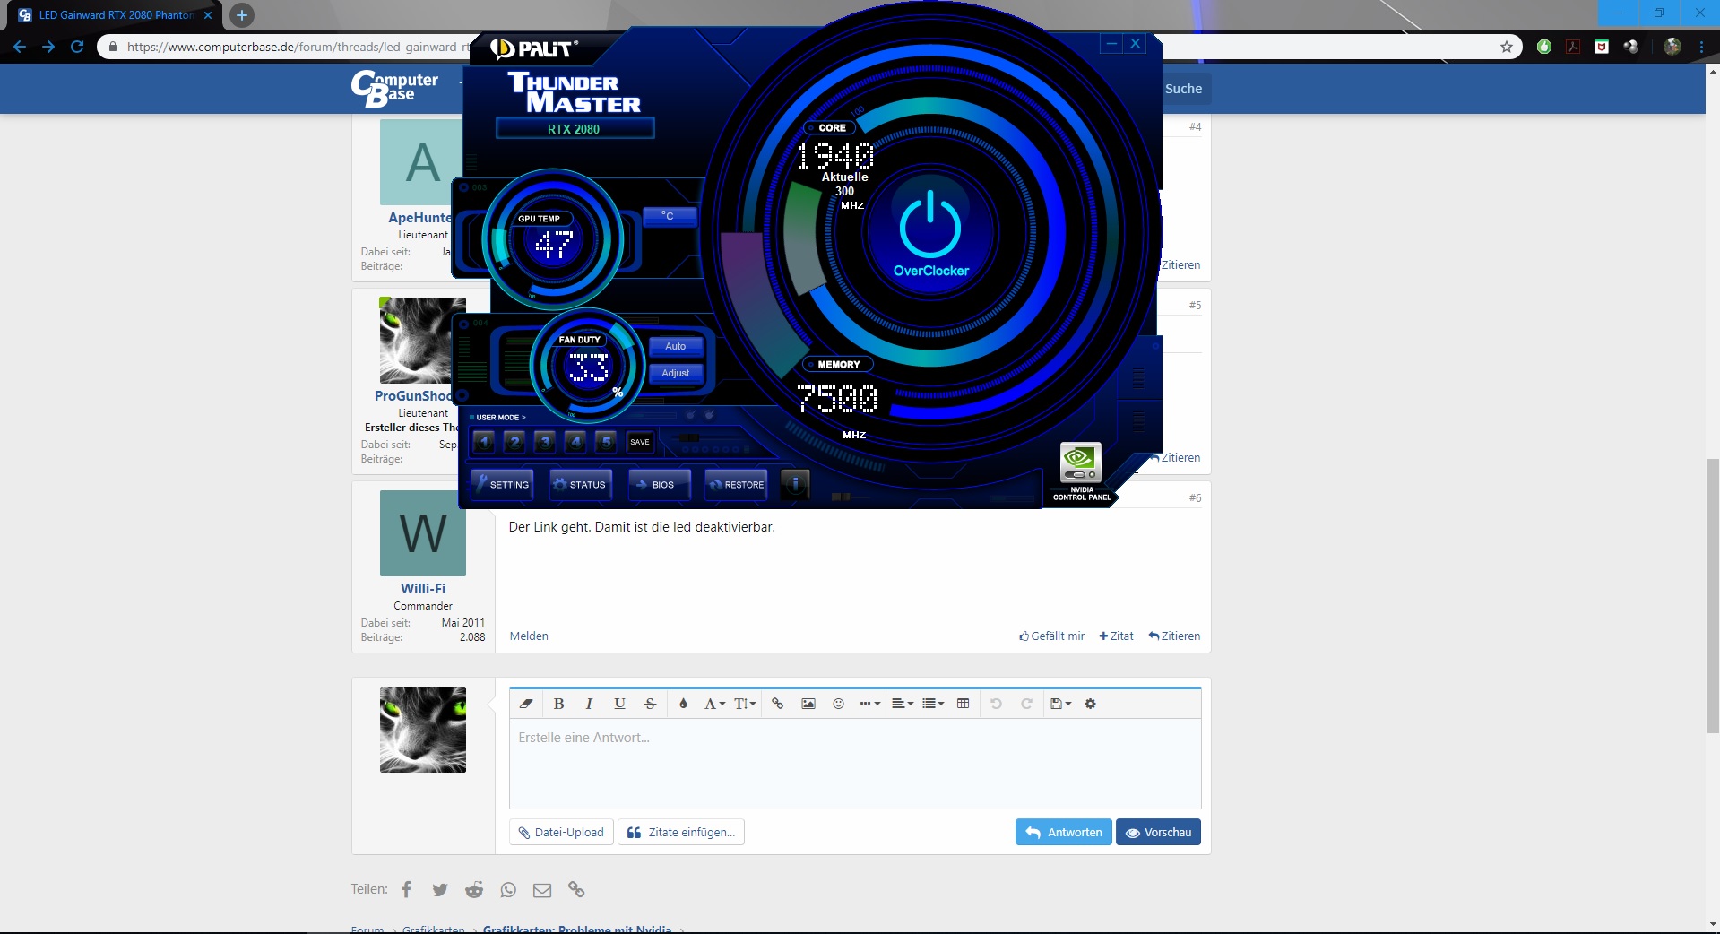Toggle strikethrough formatting in reply editor

(650, 704)
